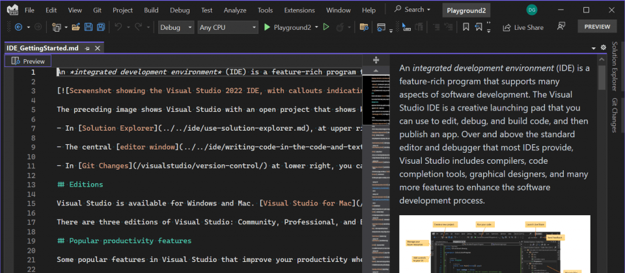Expand the Navigate Backward history dropdown

pos(28,27)
